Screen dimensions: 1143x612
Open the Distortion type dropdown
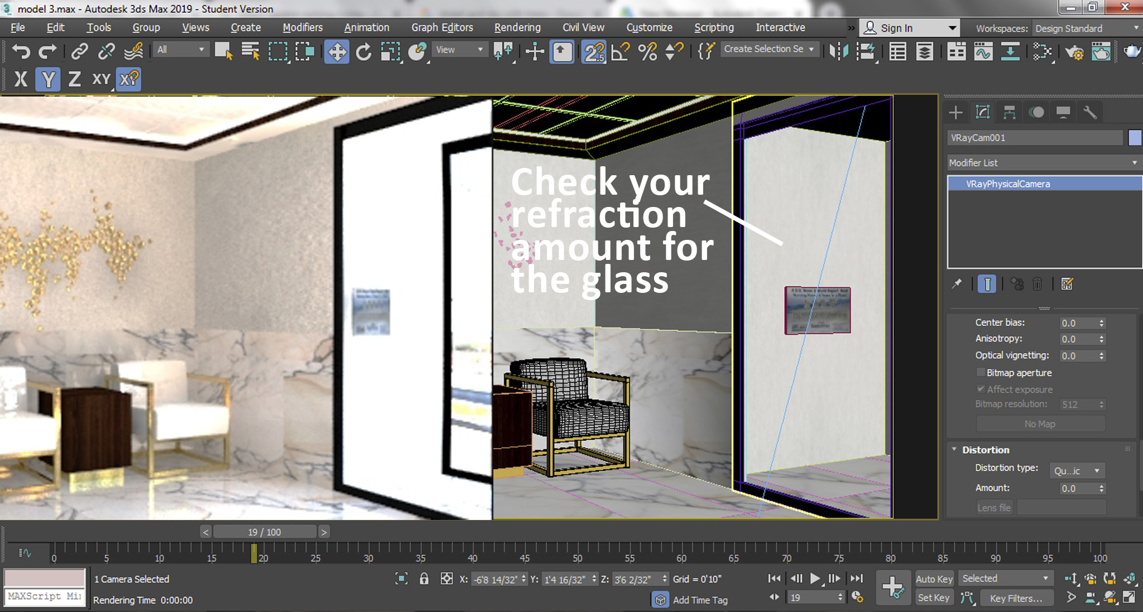tap(1077, 470)
